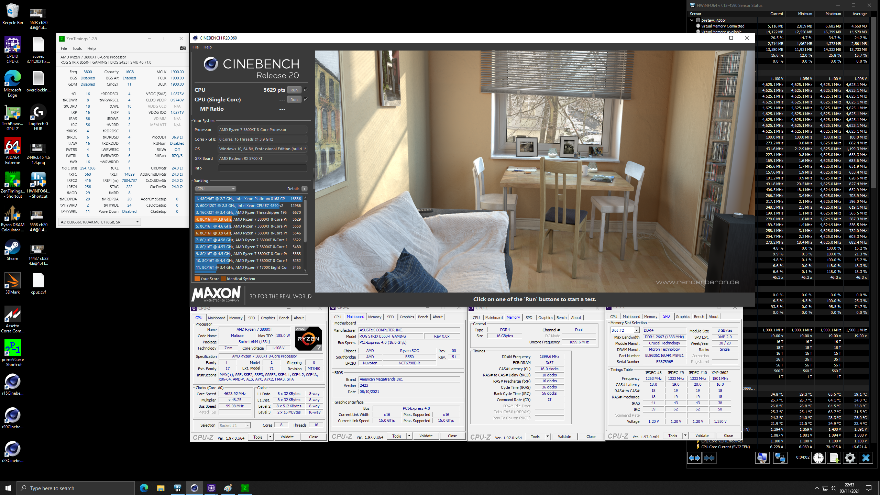Screen dimensions: 880x495
Task: Launch Steam from desktop
Action: click(x=12, y=250)
